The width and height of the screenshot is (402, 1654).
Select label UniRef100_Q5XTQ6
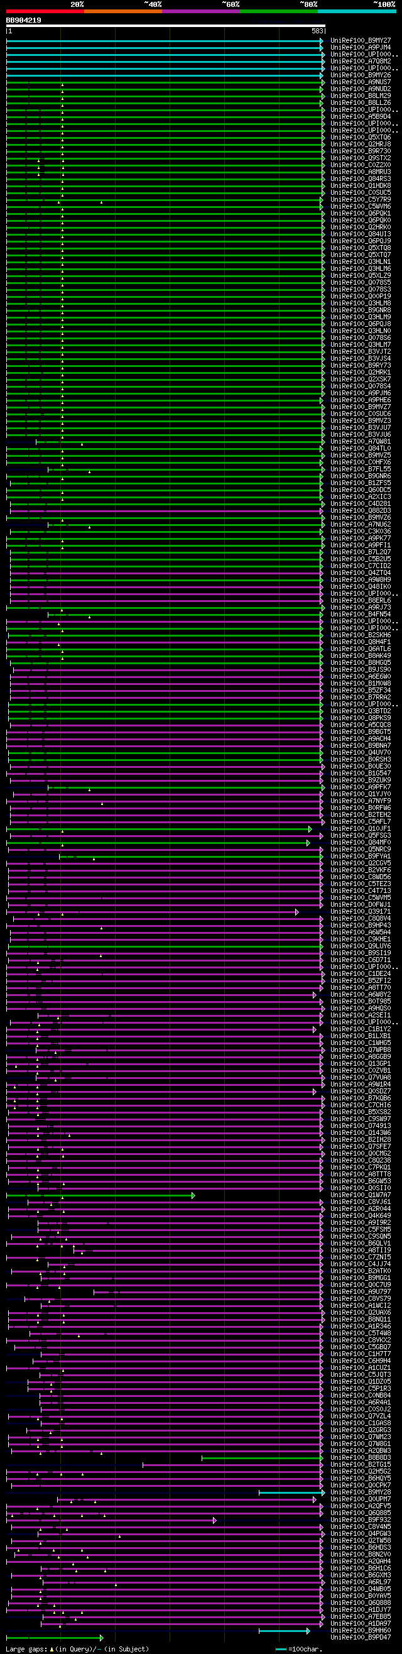[x=361, y=138]
